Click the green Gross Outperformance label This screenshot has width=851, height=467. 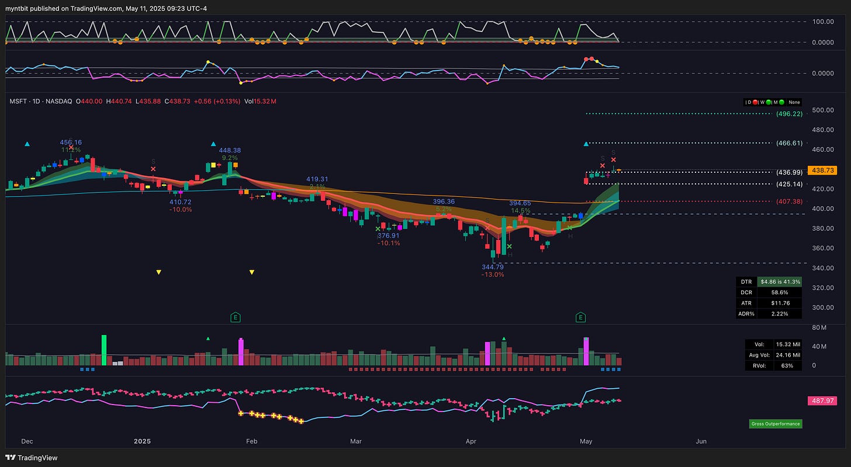tap(776, 424)
